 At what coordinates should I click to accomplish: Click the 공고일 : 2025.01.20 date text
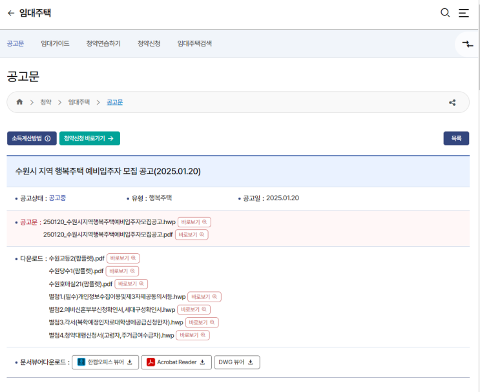click(271, 198)
